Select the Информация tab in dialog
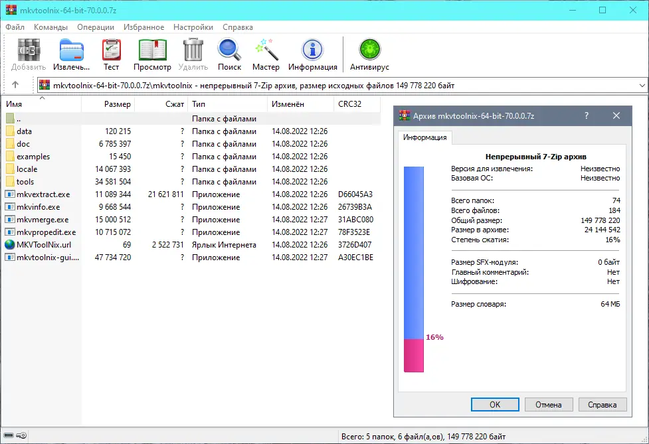Viewport: 649px width, 444px height. tap(424, 137)
